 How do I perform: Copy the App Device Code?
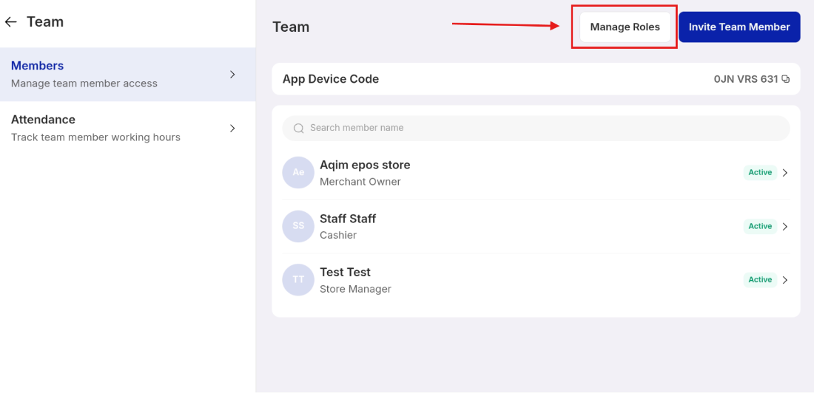click(785, 79)
